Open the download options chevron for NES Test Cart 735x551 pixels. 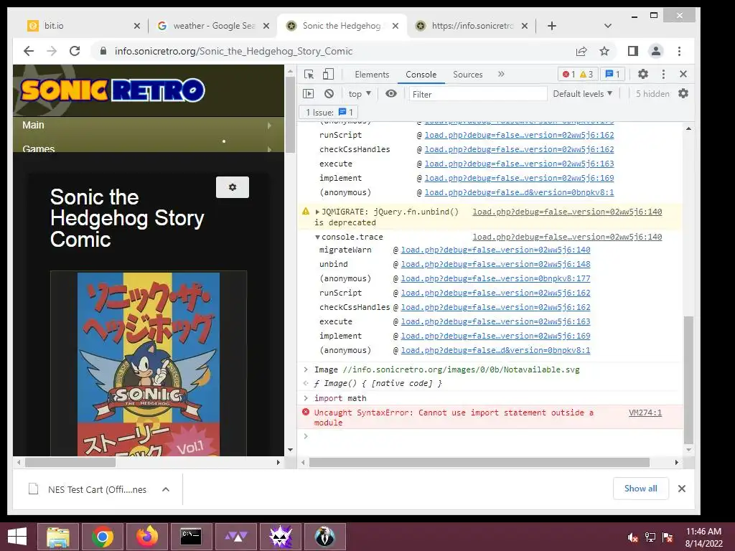click(166, 489)
